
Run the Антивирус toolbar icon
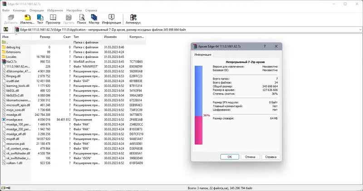point(133,17)
